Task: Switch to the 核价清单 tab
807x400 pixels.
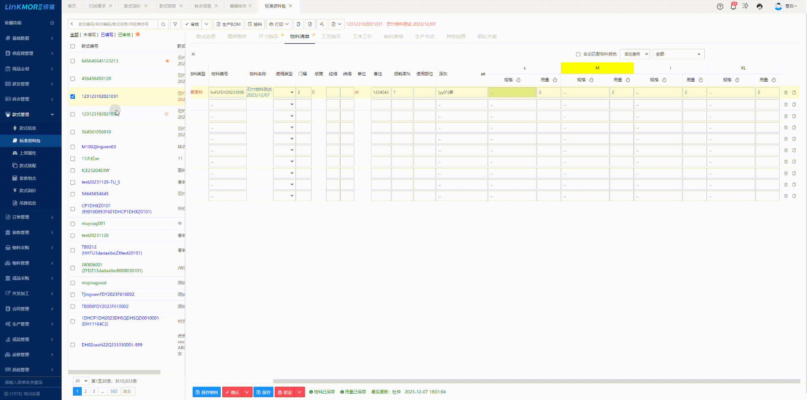Action: point(393,36)
